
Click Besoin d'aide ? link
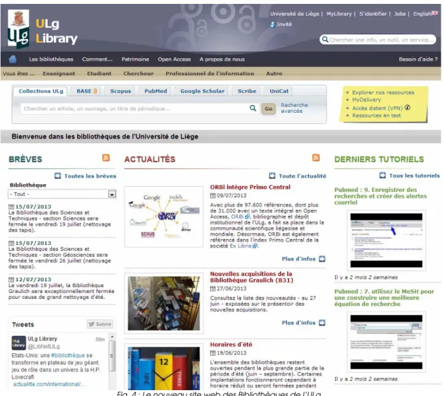418,59
